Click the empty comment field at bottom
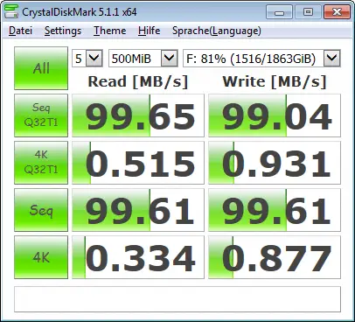 coord(177,299)
